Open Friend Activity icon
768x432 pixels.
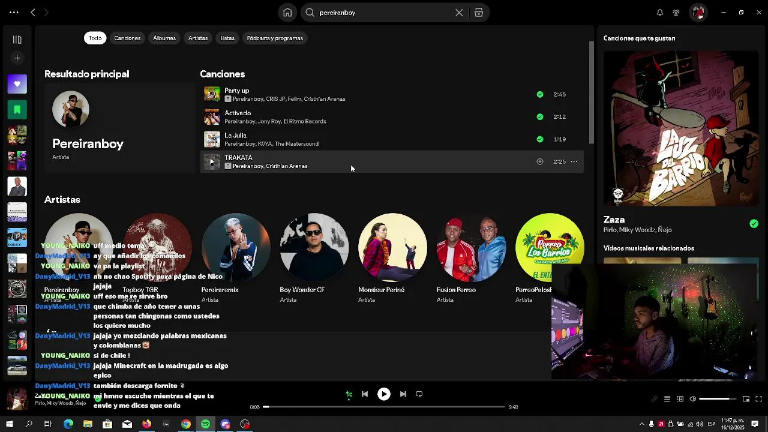pyautogui.click(x=676, y=13)
